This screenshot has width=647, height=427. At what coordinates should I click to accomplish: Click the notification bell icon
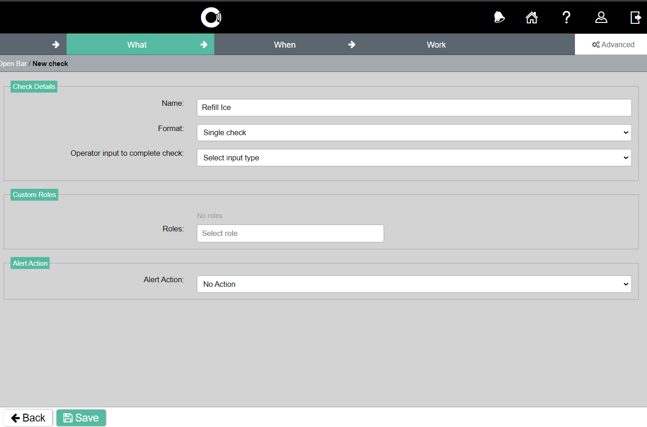(499, 17)
